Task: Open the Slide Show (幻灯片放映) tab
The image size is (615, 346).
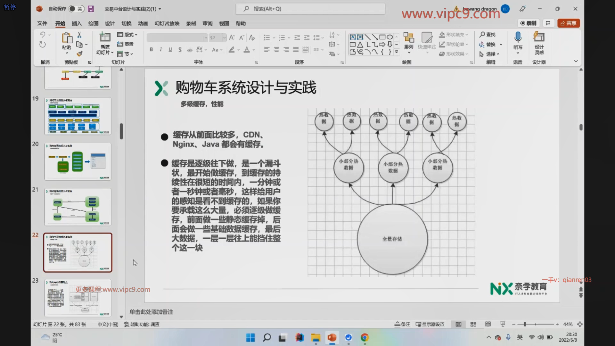Action: pyautogui.click(x=167, y=23)
